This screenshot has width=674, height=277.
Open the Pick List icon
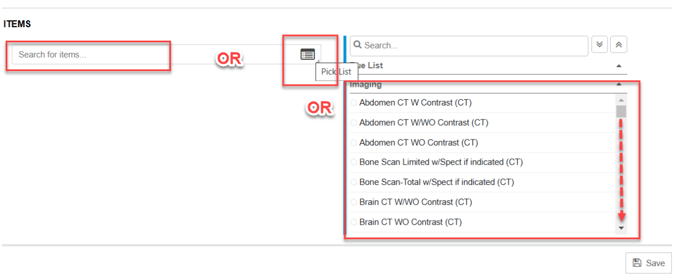tap(307, 54)
